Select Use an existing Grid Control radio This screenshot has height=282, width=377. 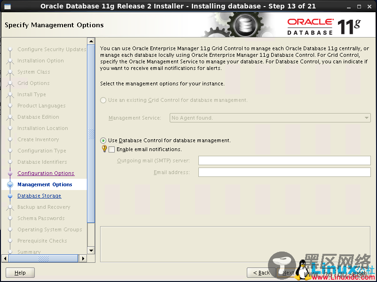[x=103, y=100]
